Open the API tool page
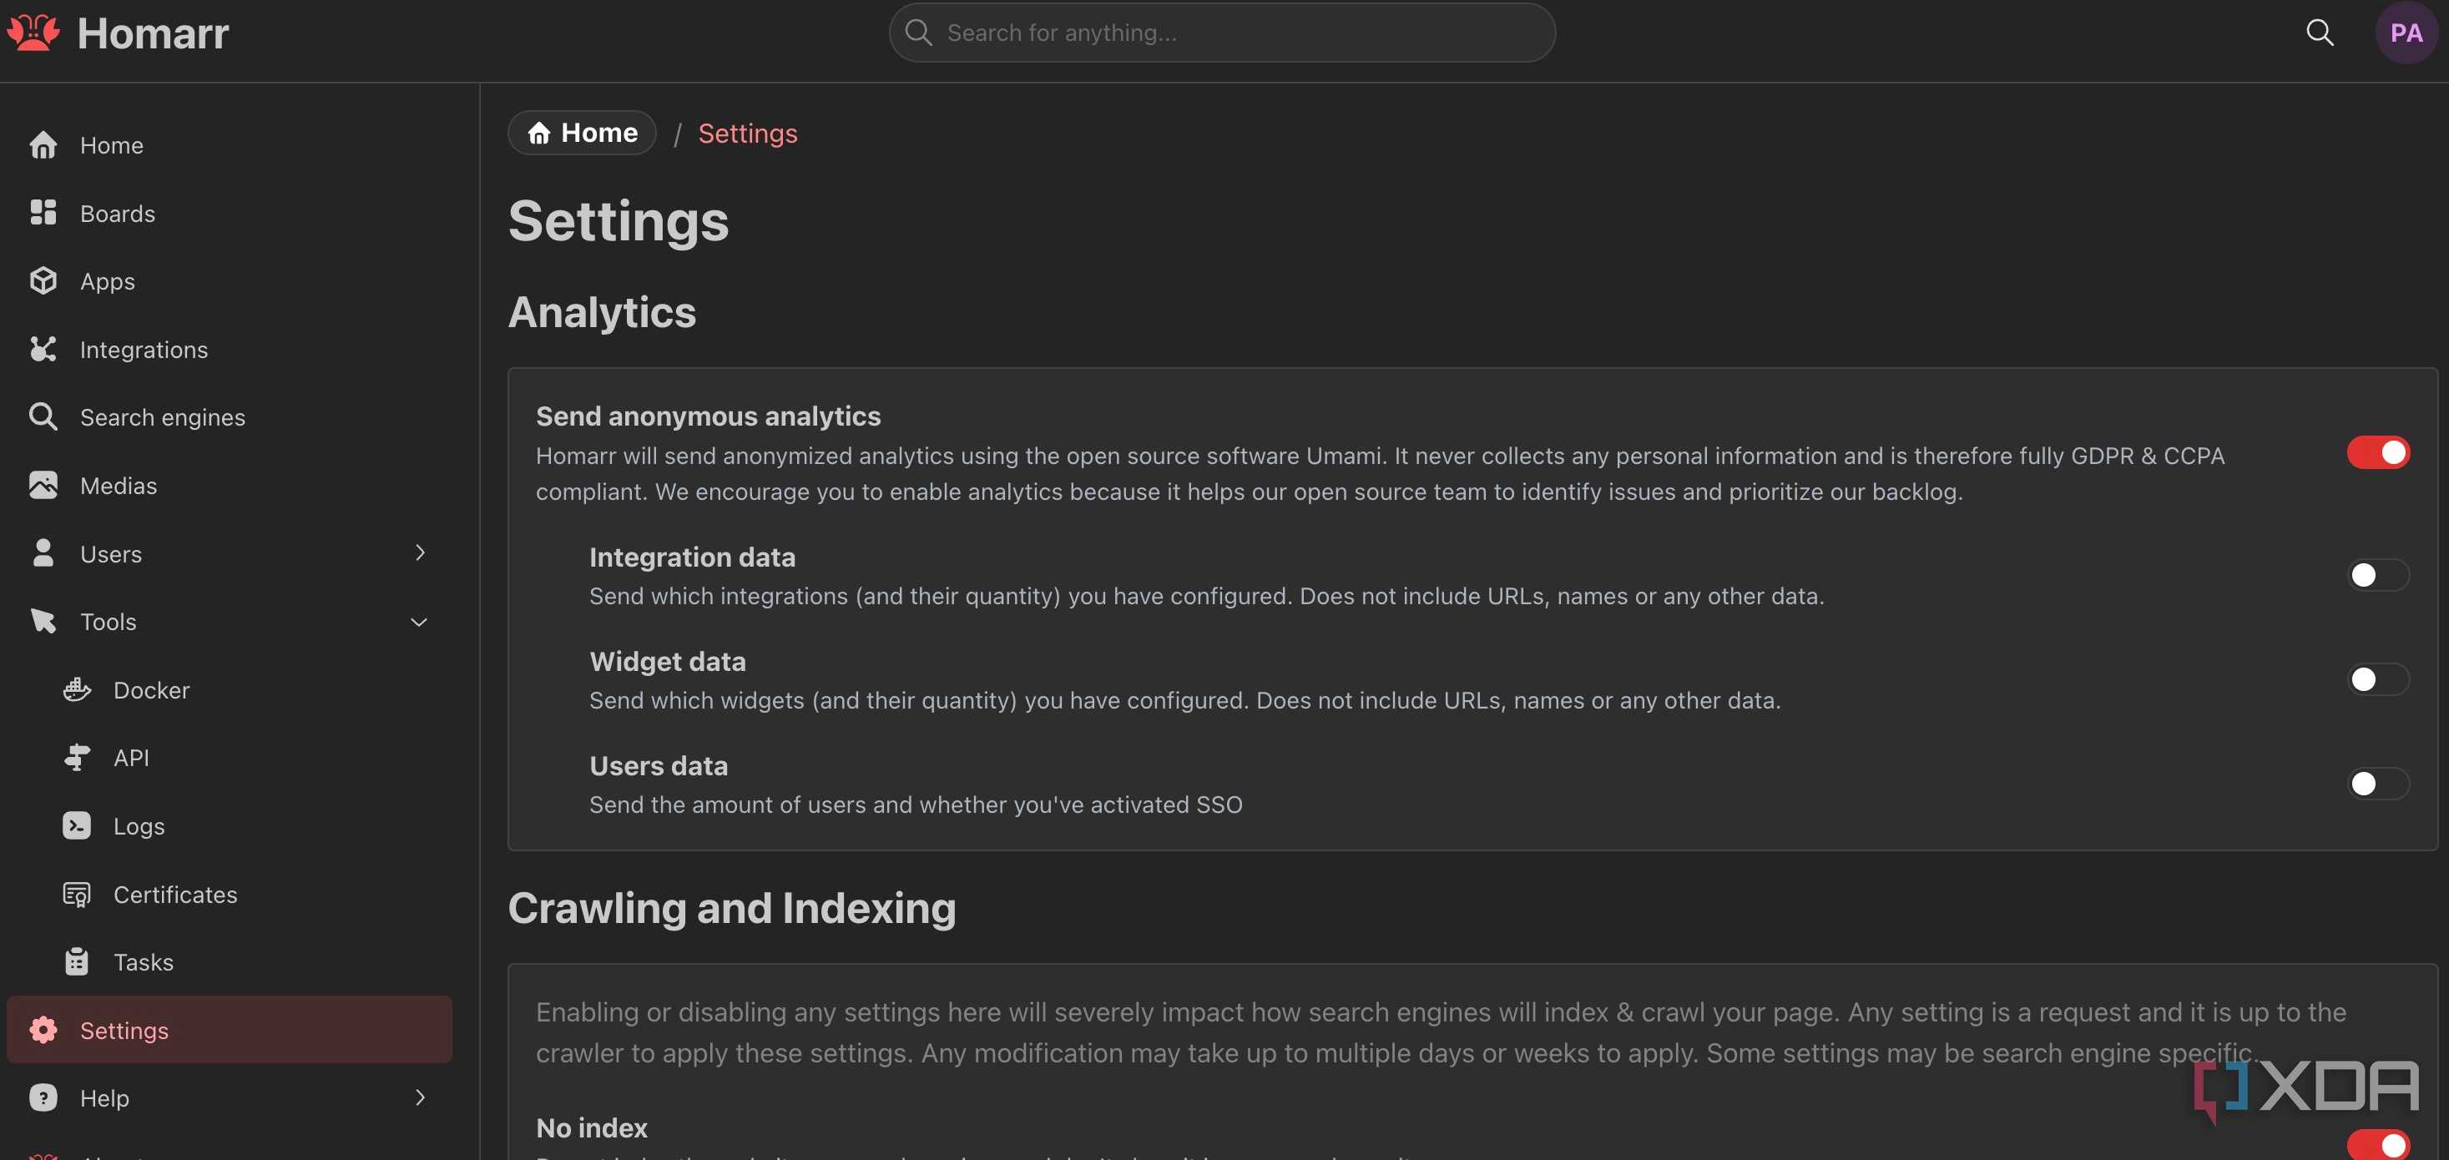This screenshot has height=1160, width=2449. click(x=245, y=758)
